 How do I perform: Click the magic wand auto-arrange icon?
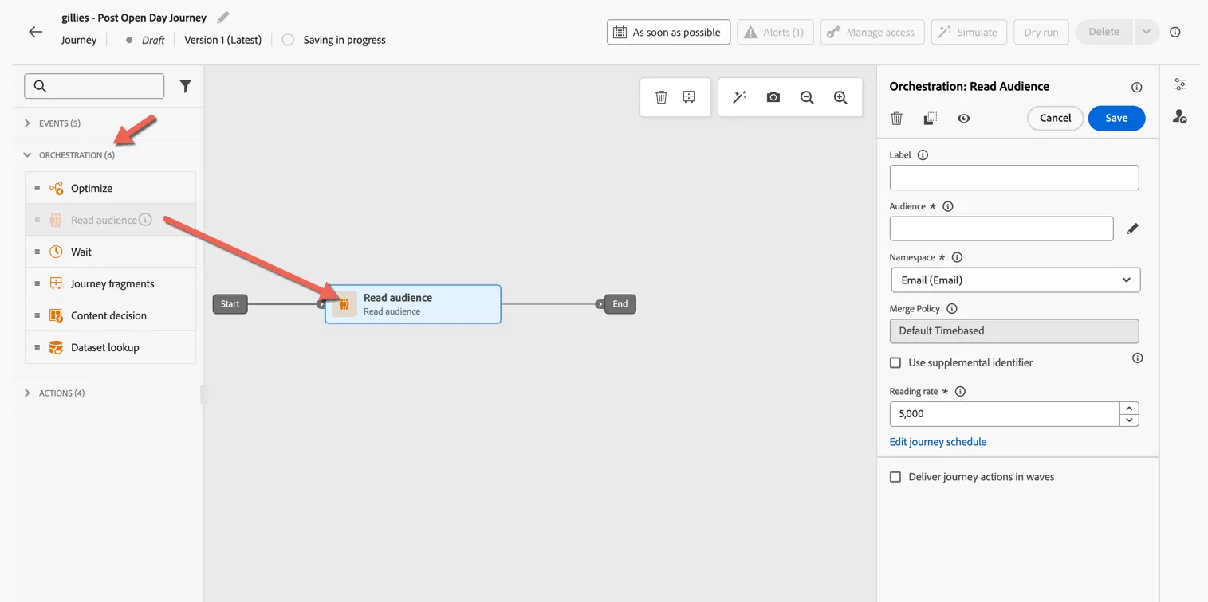[740, 97]
